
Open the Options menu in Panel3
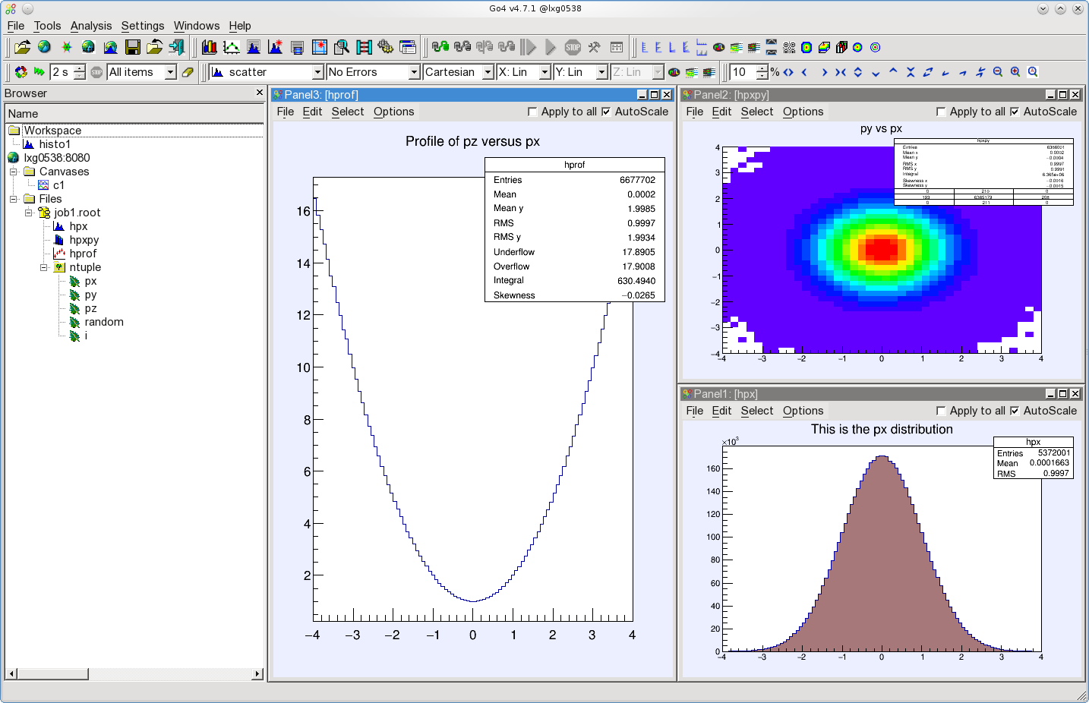point(393,112)
